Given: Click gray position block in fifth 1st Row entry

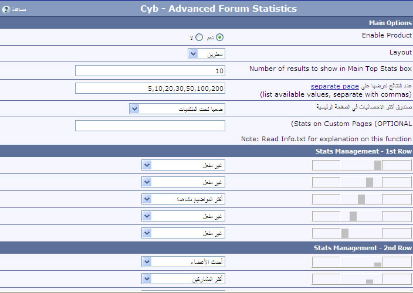Looking at the screenshot, I should tap(345, 233).
